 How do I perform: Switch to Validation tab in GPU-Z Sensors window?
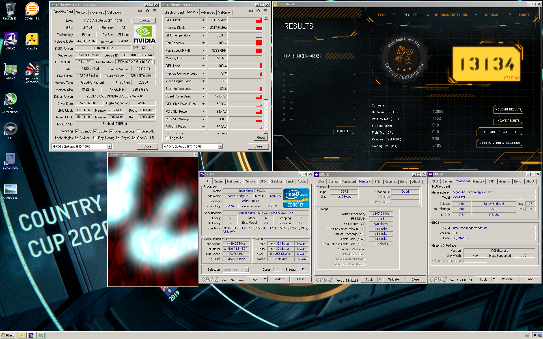225,12
